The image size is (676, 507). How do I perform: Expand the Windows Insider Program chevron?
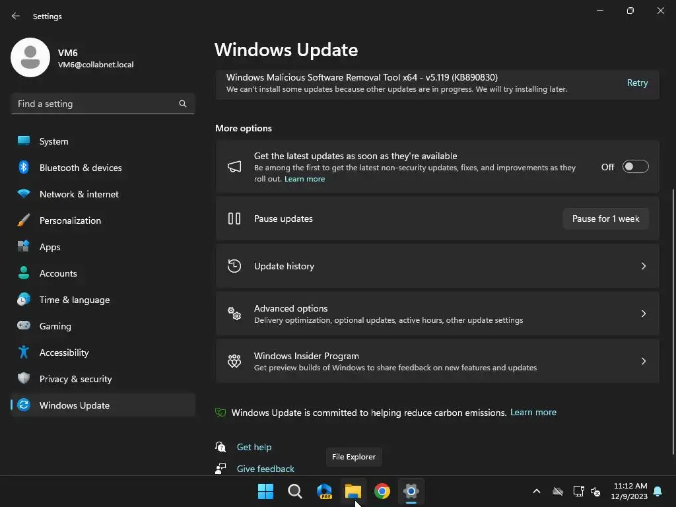click(644, 361)
